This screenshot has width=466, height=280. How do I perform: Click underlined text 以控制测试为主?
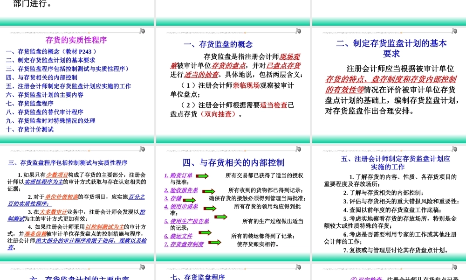[104, 227]
